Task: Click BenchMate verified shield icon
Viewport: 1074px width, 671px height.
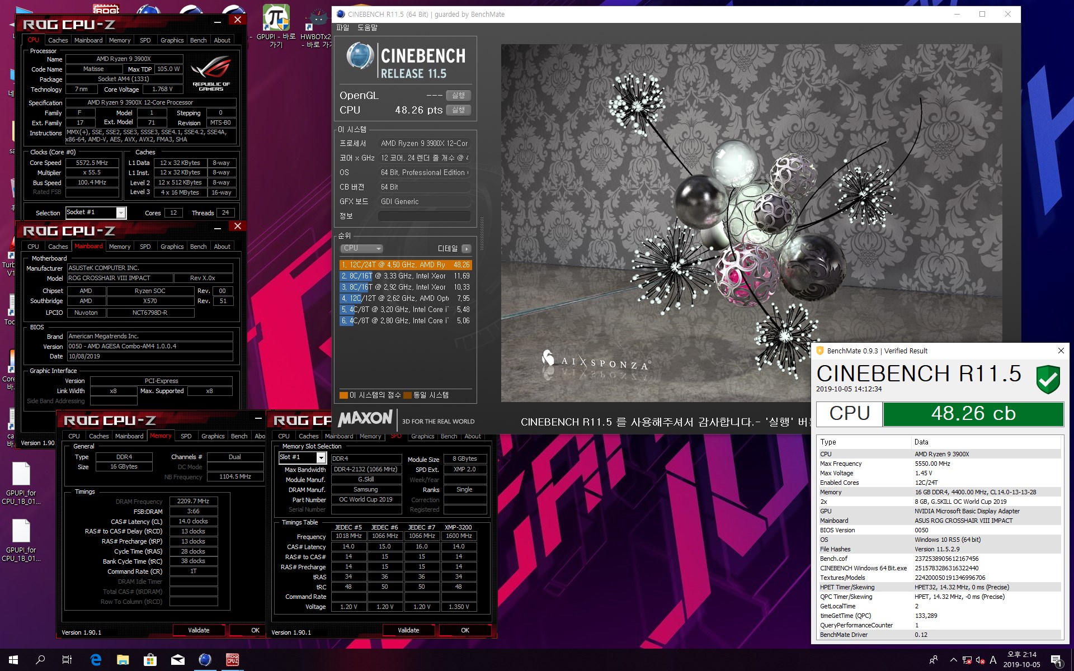Action: point(1048,380)
